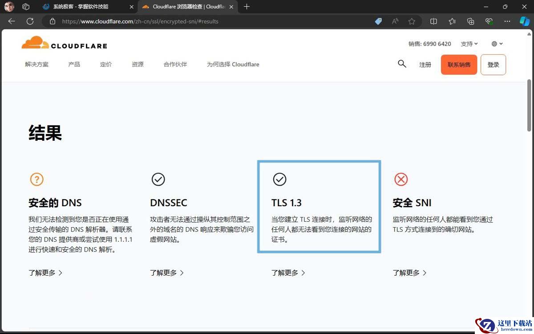Open the Copilot sidebar icon

(525, 21)
